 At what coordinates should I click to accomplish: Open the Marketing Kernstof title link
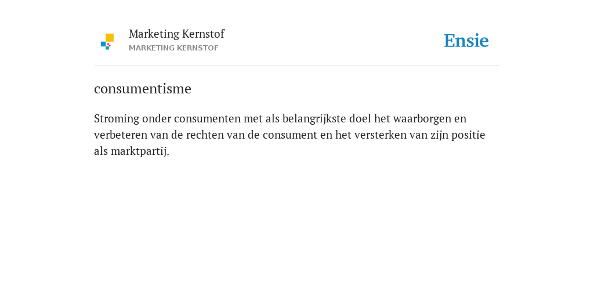tap(176, 34)
